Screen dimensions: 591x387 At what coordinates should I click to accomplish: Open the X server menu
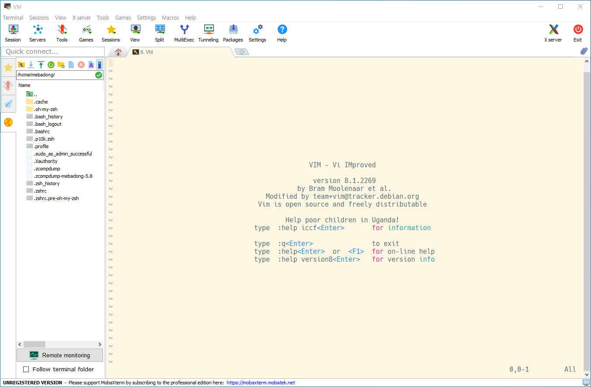point(82,18)
